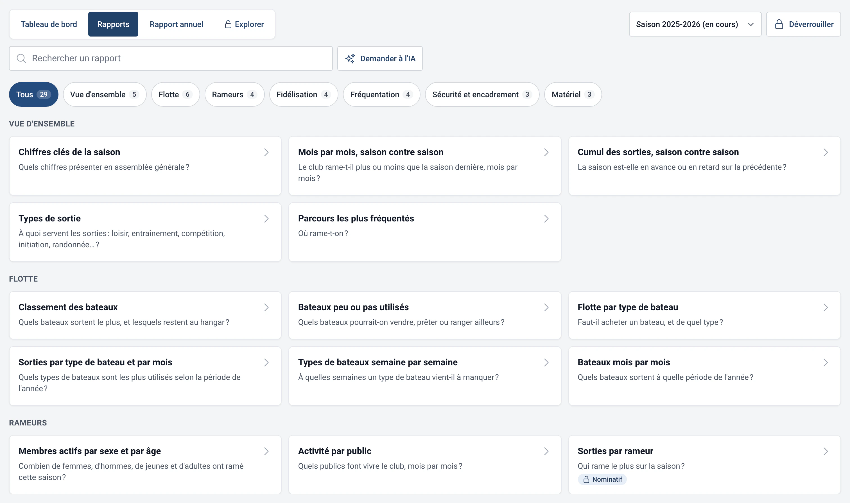The width and height of the screenshot is (850, 503).
Task: Filter by Sécurité et encadrement chip
Action: (x=482, y=94)
